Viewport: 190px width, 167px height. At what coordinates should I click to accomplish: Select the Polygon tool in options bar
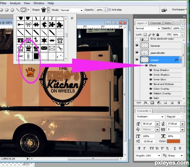12,10
